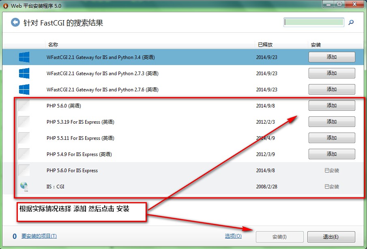Click Windows icon for WFastCGI Python 3.4
The height and width of the screenshot is (249, 367).
click(x=24, y=57)
